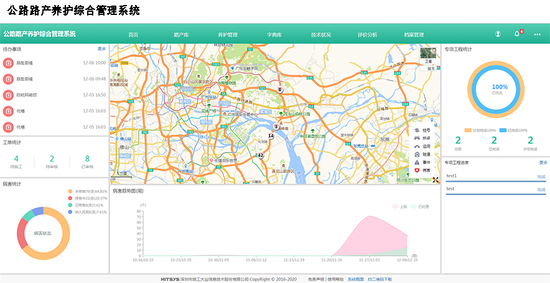Viewport: 550px width, 283px height.
Task: Click the map marker numbered 42
Action: (261, 155)
